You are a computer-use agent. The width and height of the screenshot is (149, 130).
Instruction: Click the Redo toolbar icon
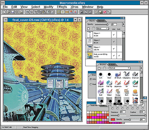click(32, 12)
